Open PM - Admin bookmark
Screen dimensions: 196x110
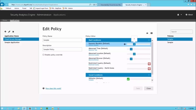point(67,8)
